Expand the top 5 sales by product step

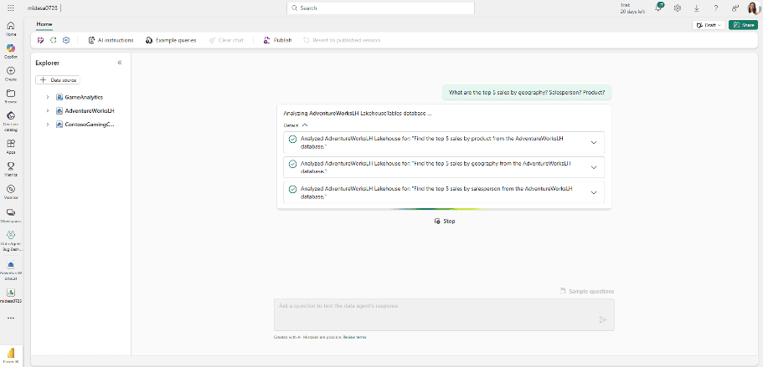point(594,142)
